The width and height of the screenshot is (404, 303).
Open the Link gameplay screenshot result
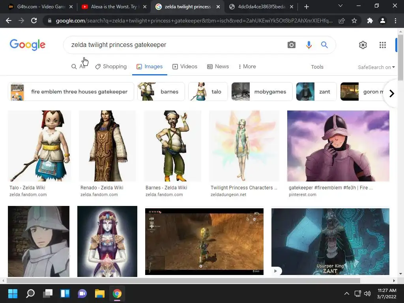(204, 241)
